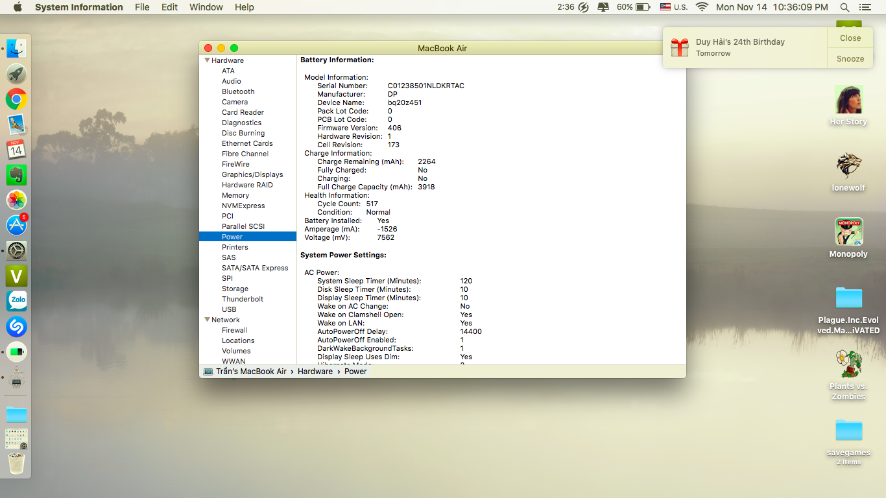Image resolution: width=886 pixels, height=498 pixels.
Task: Click Hardware in the bottom path bar
Action: [x=315, y=372]
